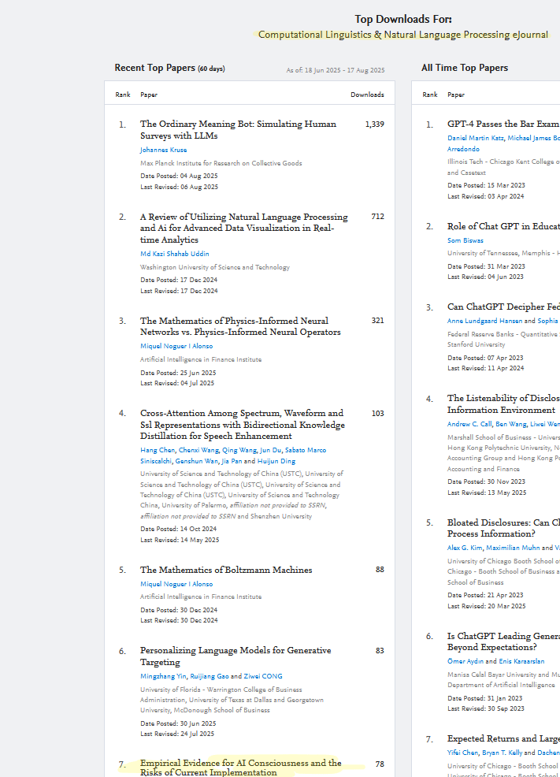Open author Ziwei CONG's page
The height and width of the screenshot is (777, 560).
coord(263,676)
